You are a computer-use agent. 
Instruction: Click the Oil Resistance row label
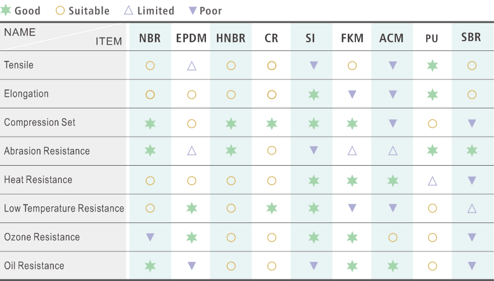pyautogui.click(x=34, y=266)
